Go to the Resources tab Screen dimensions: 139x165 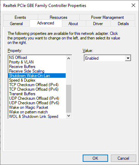point(58,17)
